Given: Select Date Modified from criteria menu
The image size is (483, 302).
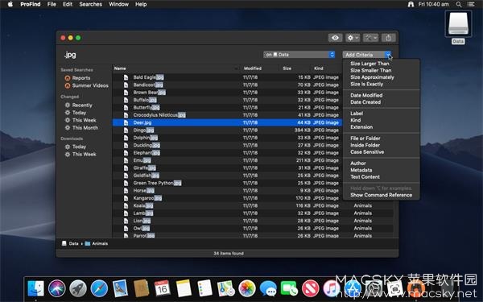Looking at the screenshot, I should coord(366,95).
